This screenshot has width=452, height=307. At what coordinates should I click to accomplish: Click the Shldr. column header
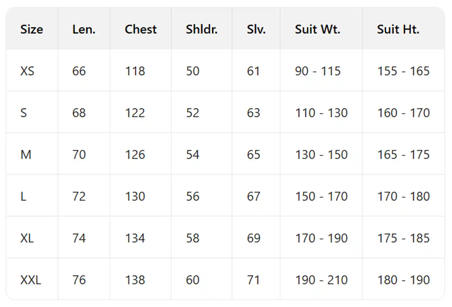click(x=201, y=29)
